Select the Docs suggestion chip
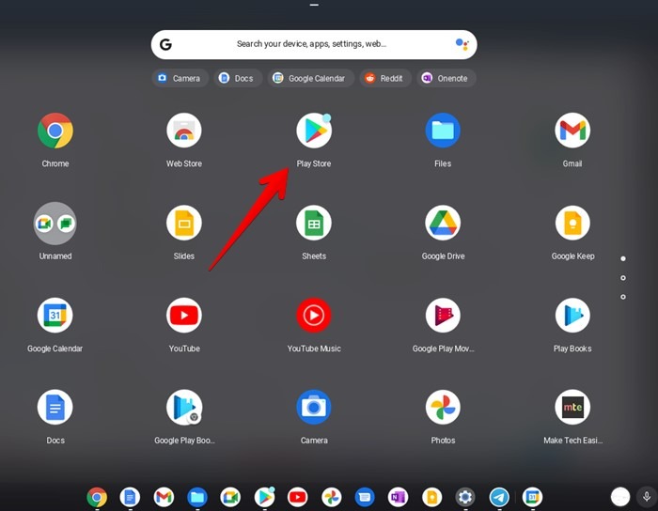Viewport: 658px width, 511px height. click(238, 78)
